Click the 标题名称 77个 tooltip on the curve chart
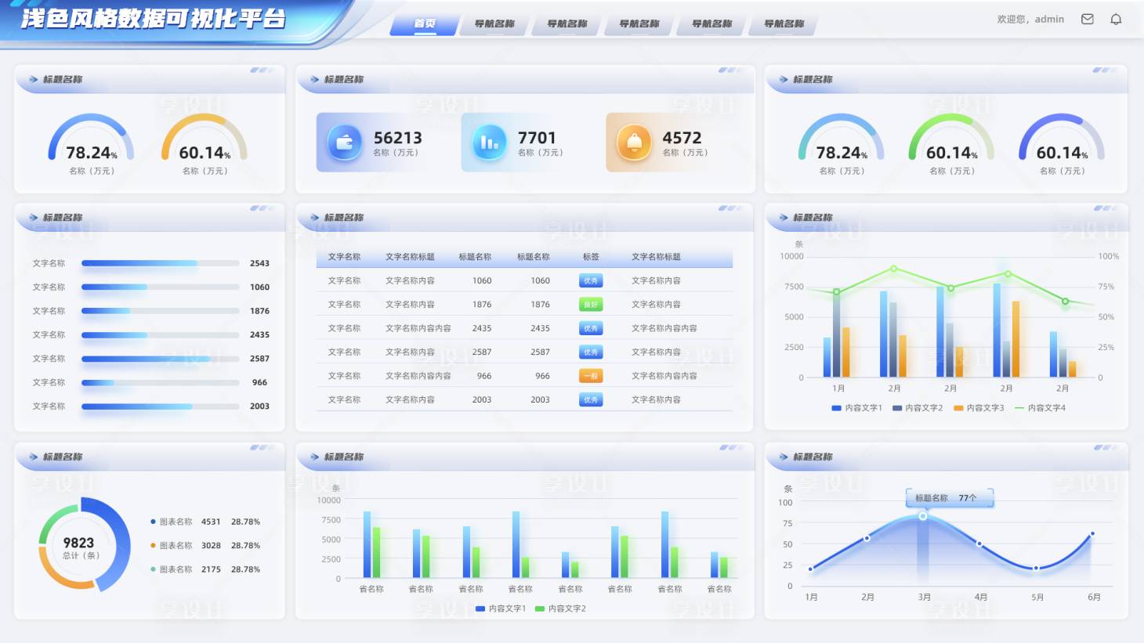1144x643 pixels. click(950, 497)
